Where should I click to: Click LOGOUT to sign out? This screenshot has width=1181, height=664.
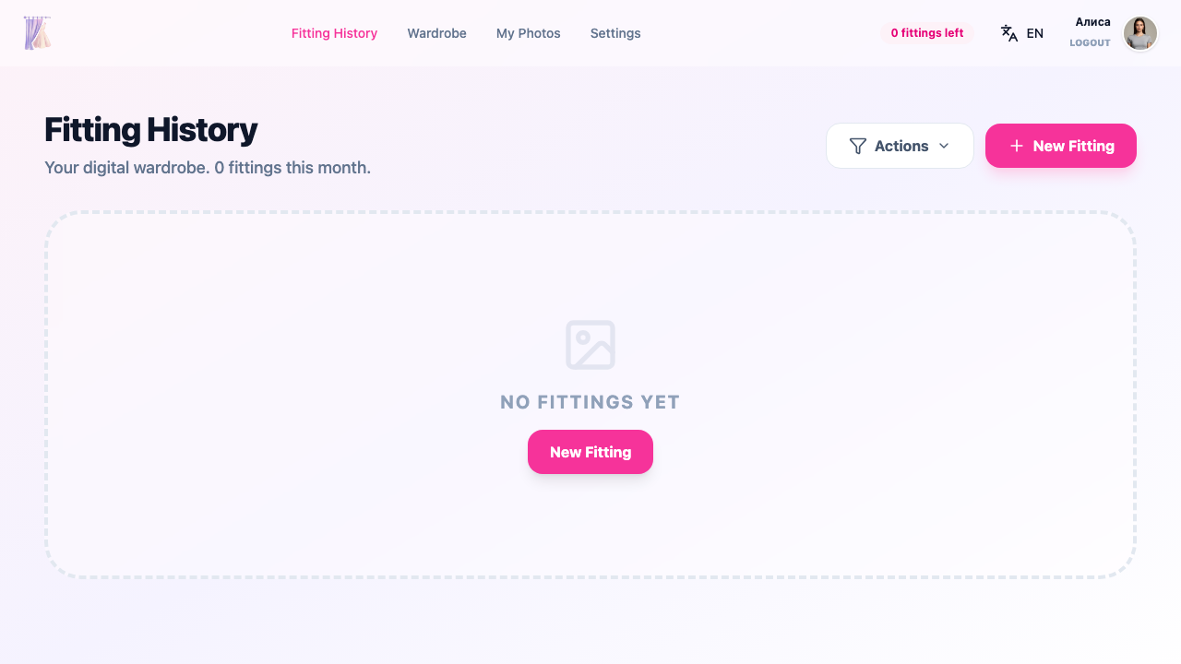[x=1090, y=43]
